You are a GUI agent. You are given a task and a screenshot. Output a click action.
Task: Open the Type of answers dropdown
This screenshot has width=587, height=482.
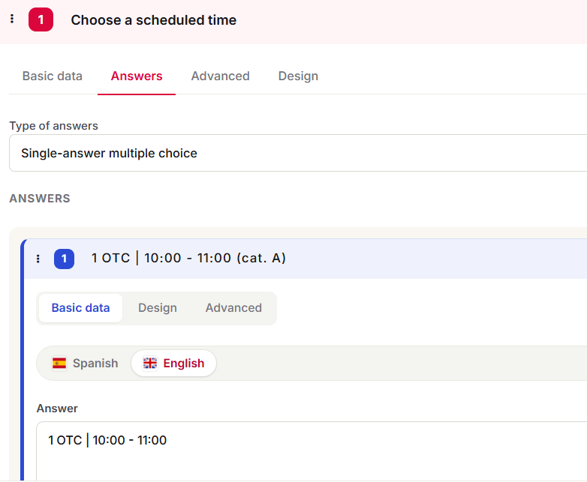click(x=298, y=153)
